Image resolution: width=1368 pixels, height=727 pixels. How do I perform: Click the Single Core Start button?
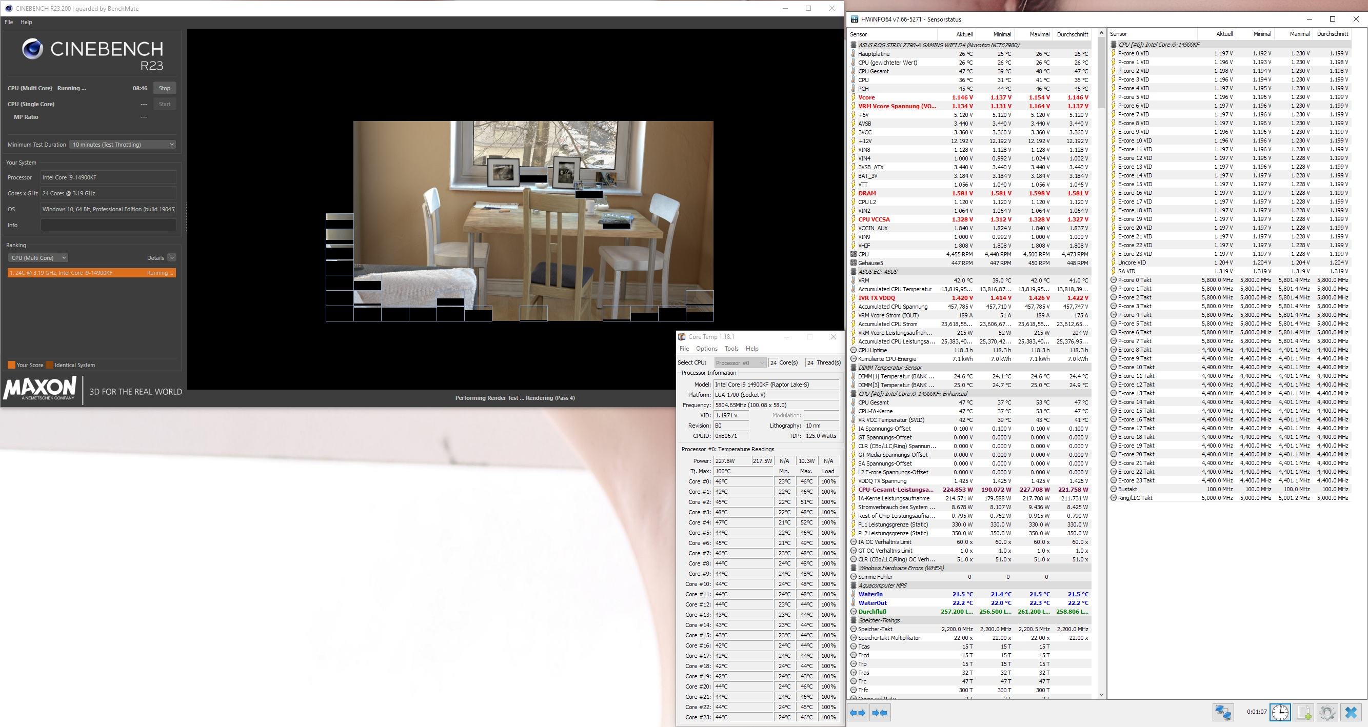pyautogui.click(x=165, y=104)
